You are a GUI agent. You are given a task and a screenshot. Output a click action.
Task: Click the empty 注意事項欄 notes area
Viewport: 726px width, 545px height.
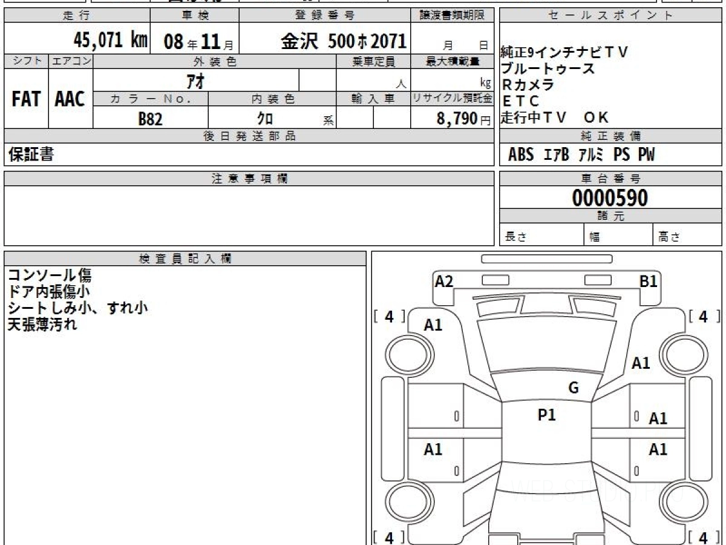(249, 215)
